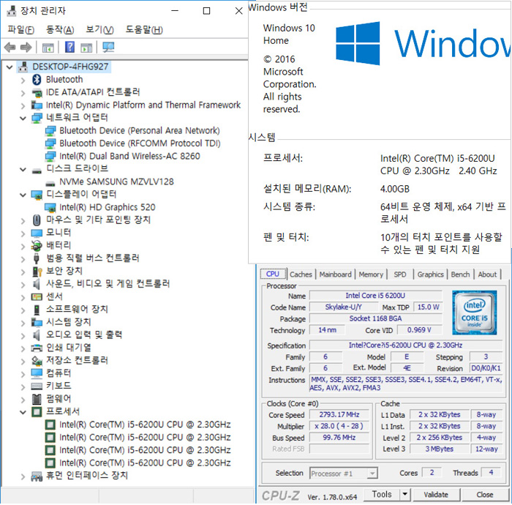The width and height of the screenshot is (512, 505).
Task: Click the Back arrow in Device Manager toolbar
Action: point(10,48)
